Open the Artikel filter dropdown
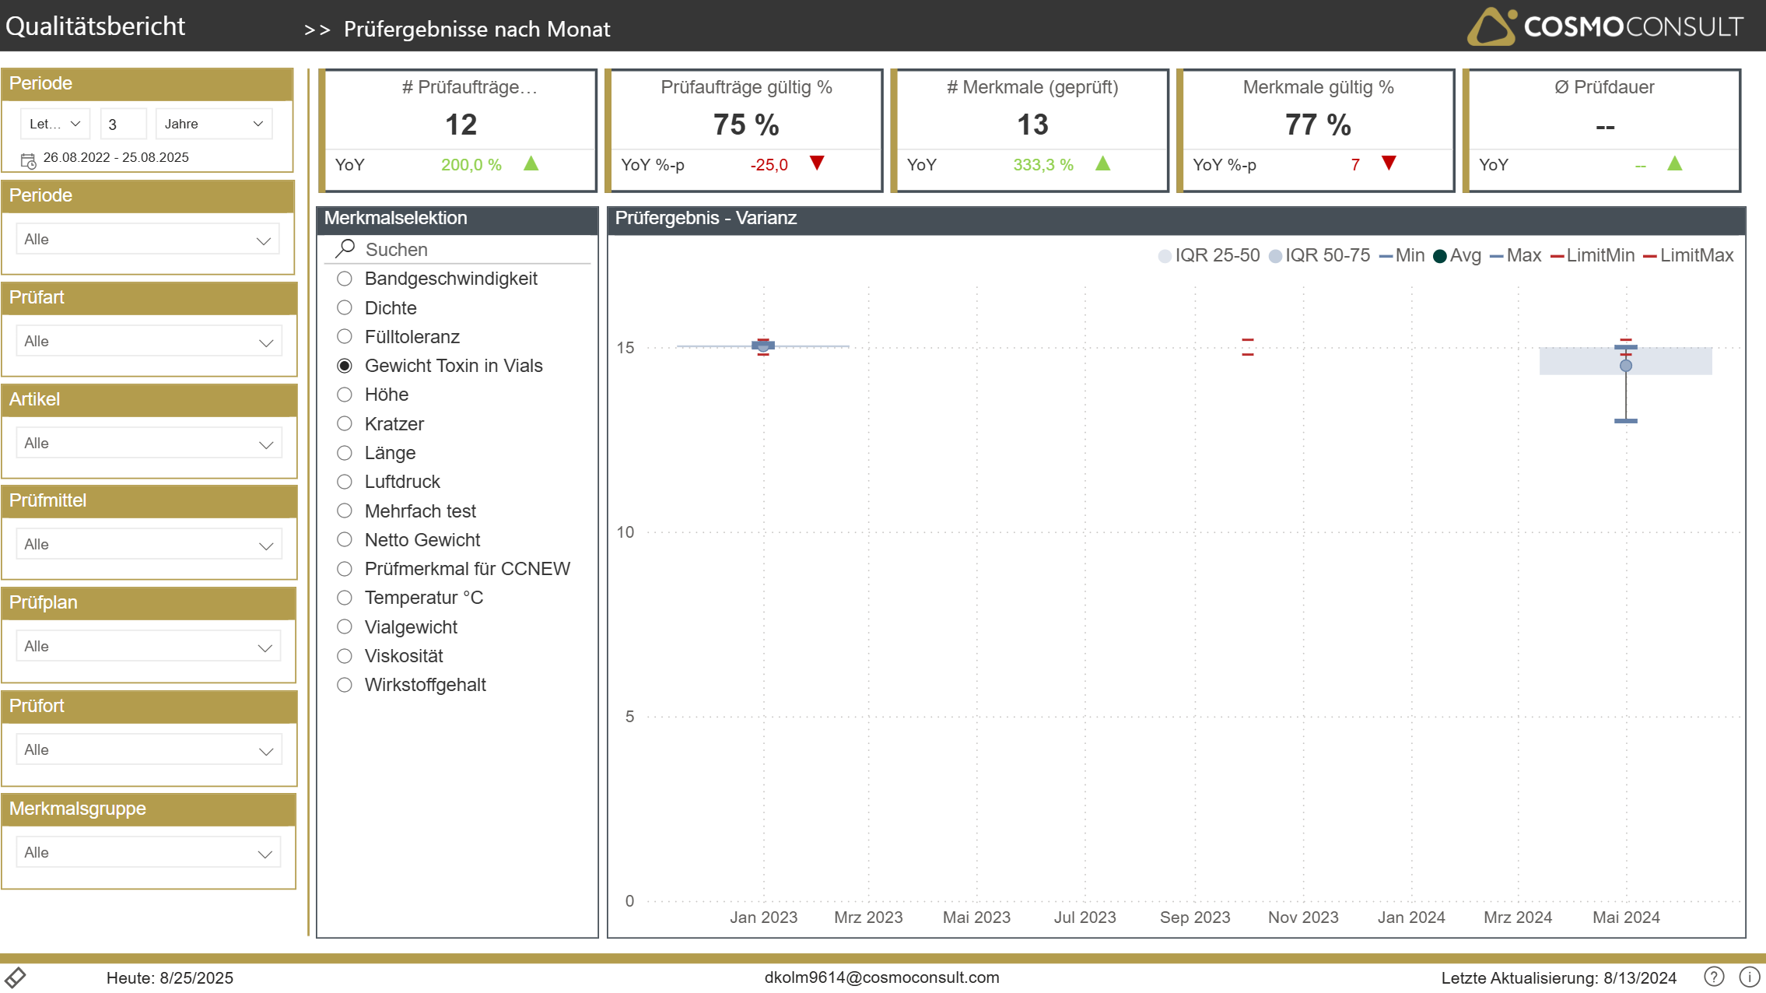 point(149,444)
